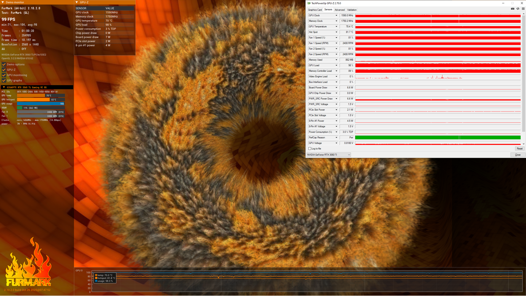Switch to the Advanced tab

click(340, 10)
